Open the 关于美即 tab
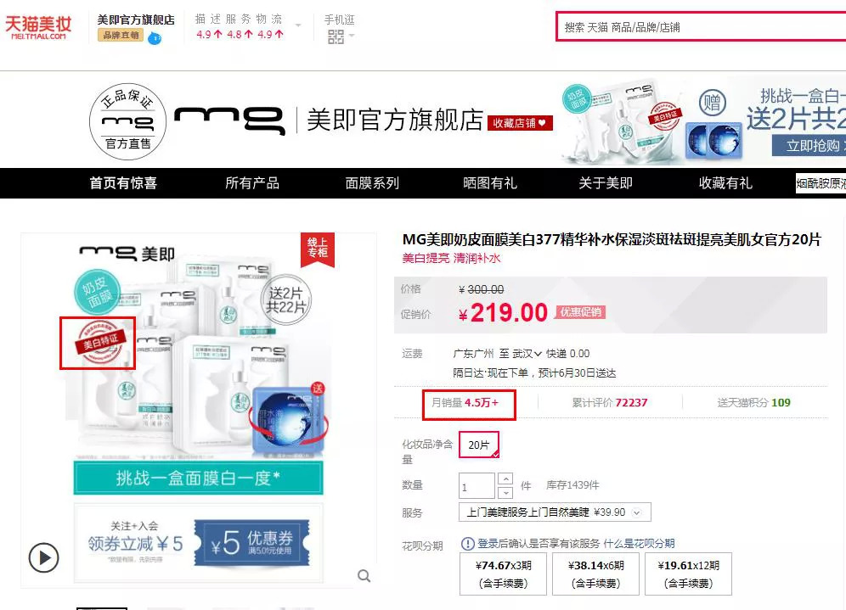The height and width of the screenshot is (610, 846). point(606,183)
